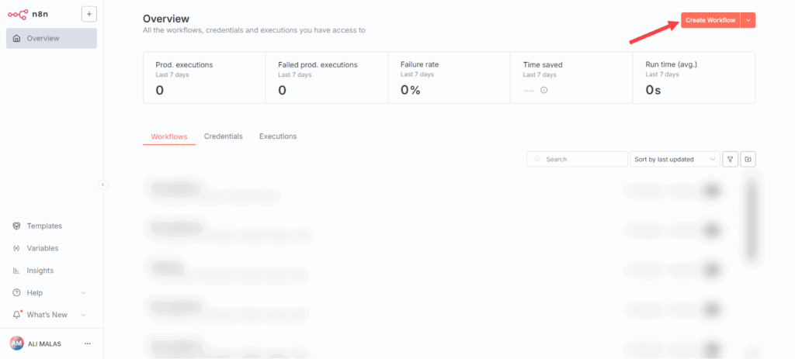Click the n8n logo icon

[18, 14]
